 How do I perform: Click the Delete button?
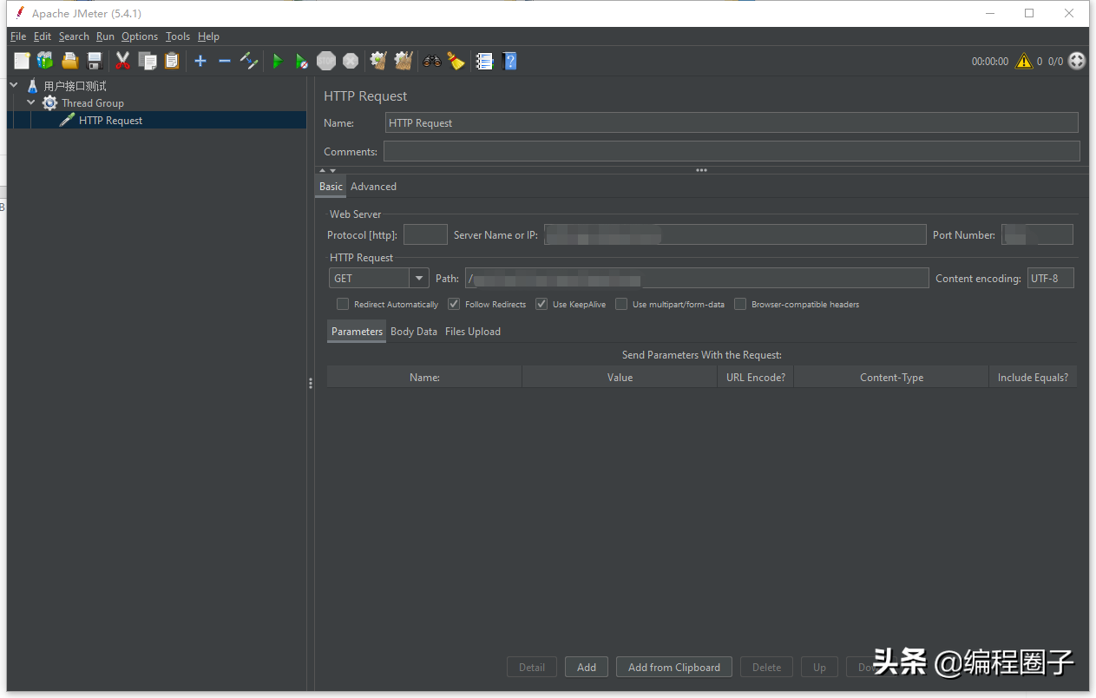pos(766,667)
